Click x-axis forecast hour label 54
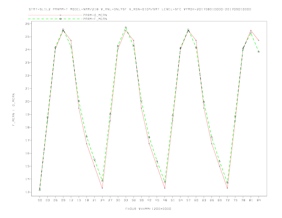282x218 pixels. click(181, 200)
